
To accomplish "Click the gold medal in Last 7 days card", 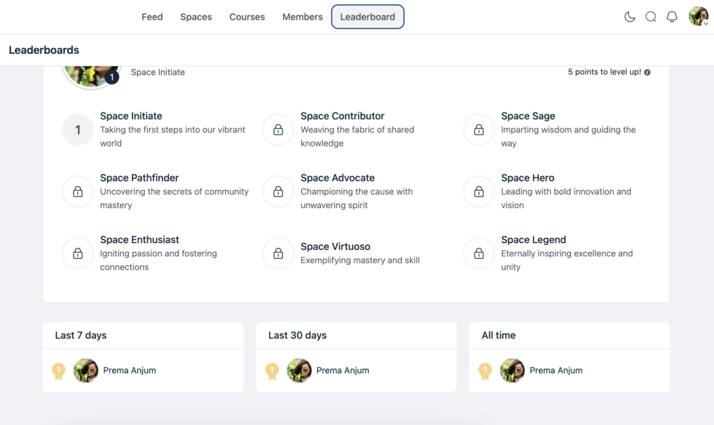I will pyautogui.click(x=59, y=371).
